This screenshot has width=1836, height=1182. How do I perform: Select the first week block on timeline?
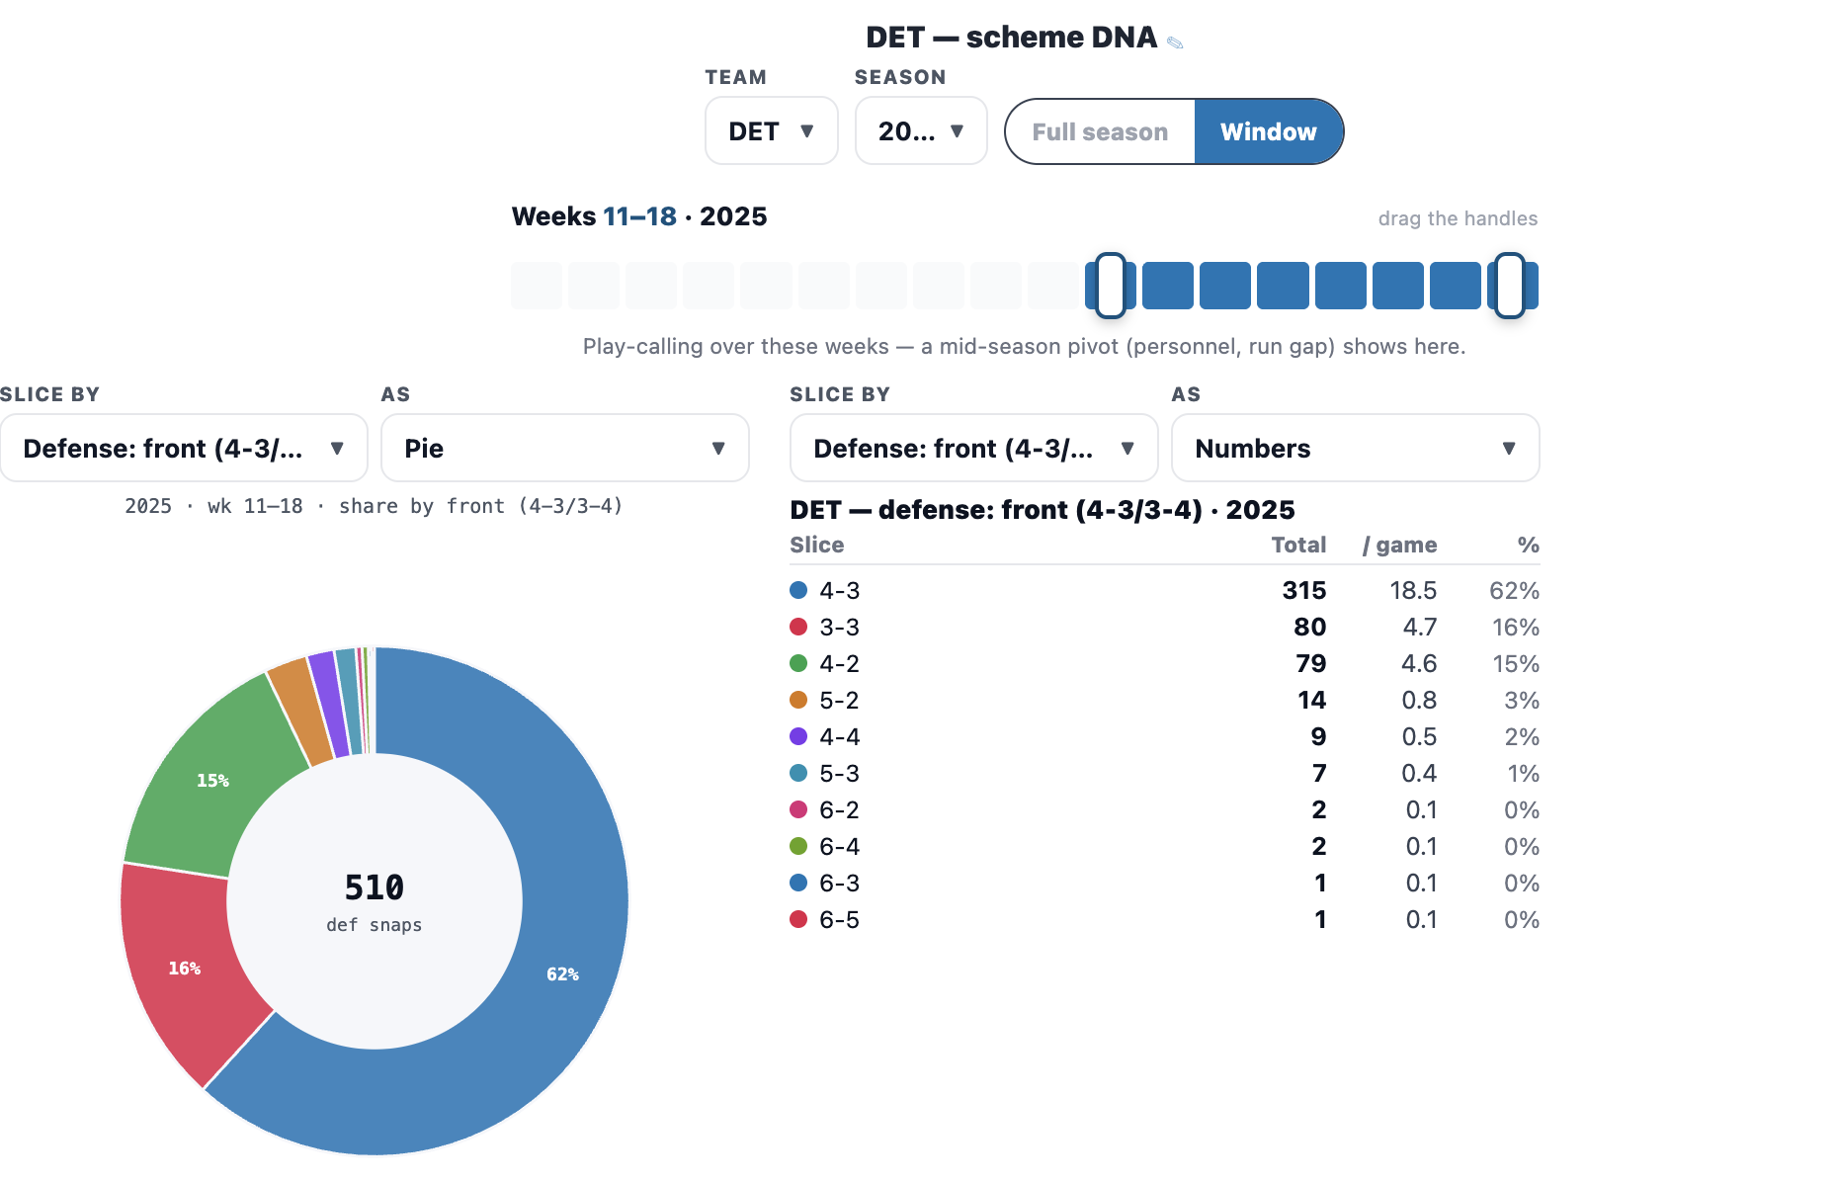click(x=537, y=286)
